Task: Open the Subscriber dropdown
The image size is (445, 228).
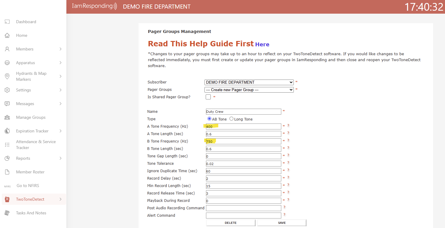Action: pyautogui.click(x=249, y=82)
